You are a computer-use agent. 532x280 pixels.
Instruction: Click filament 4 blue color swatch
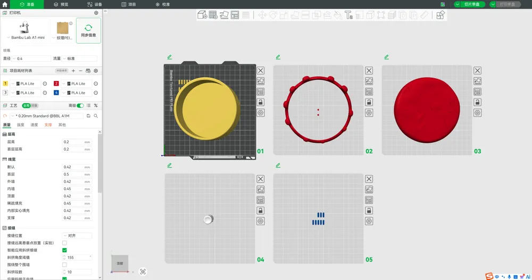click(x=56, y=93)
